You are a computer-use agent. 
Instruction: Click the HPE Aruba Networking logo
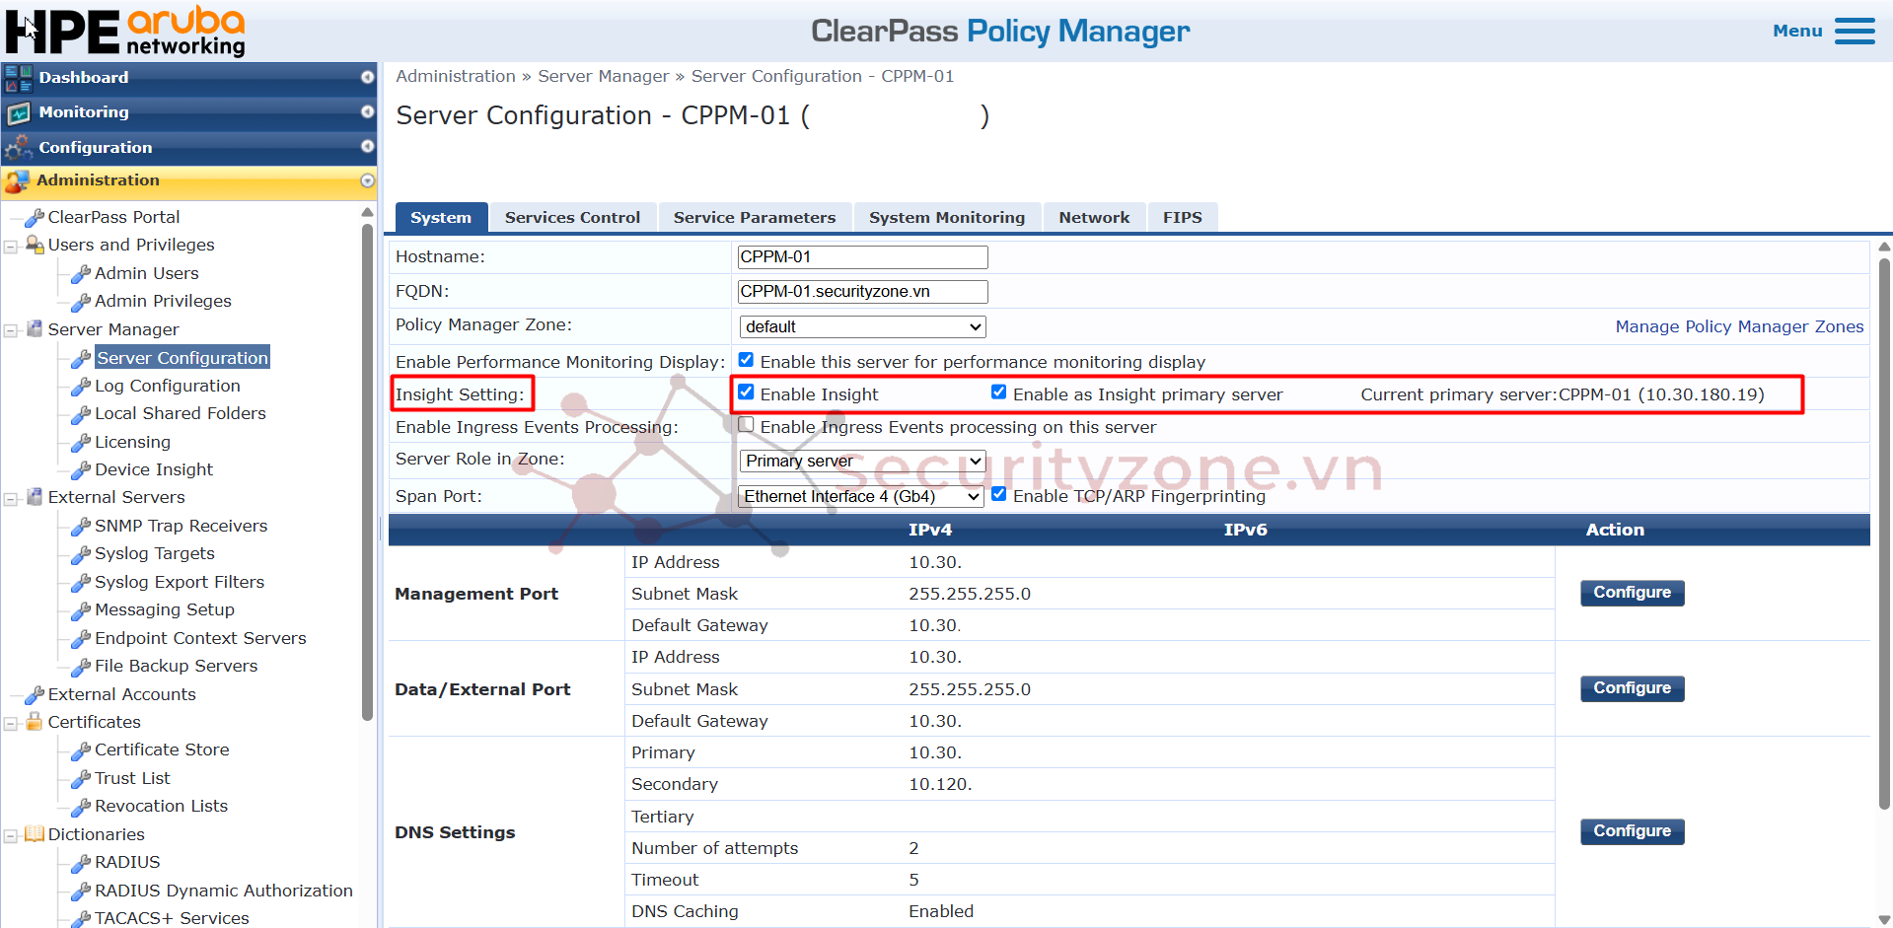[125, 31]
